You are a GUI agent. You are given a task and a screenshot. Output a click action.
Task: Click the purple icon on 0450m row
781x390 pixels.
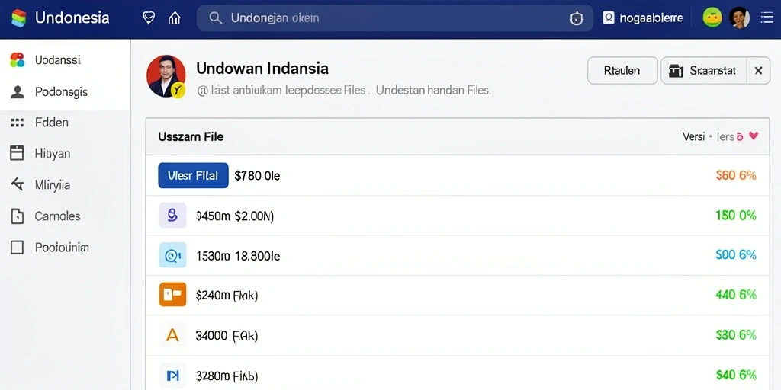[x=172, y=215]
